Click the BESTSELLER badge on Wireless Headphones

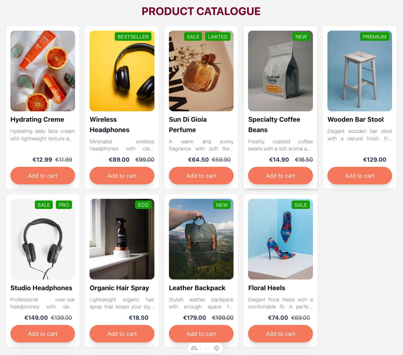pos(133,36)
